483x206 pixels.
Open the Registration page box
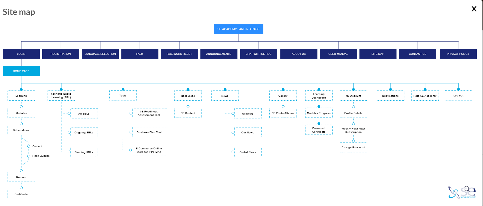point(61,54)
